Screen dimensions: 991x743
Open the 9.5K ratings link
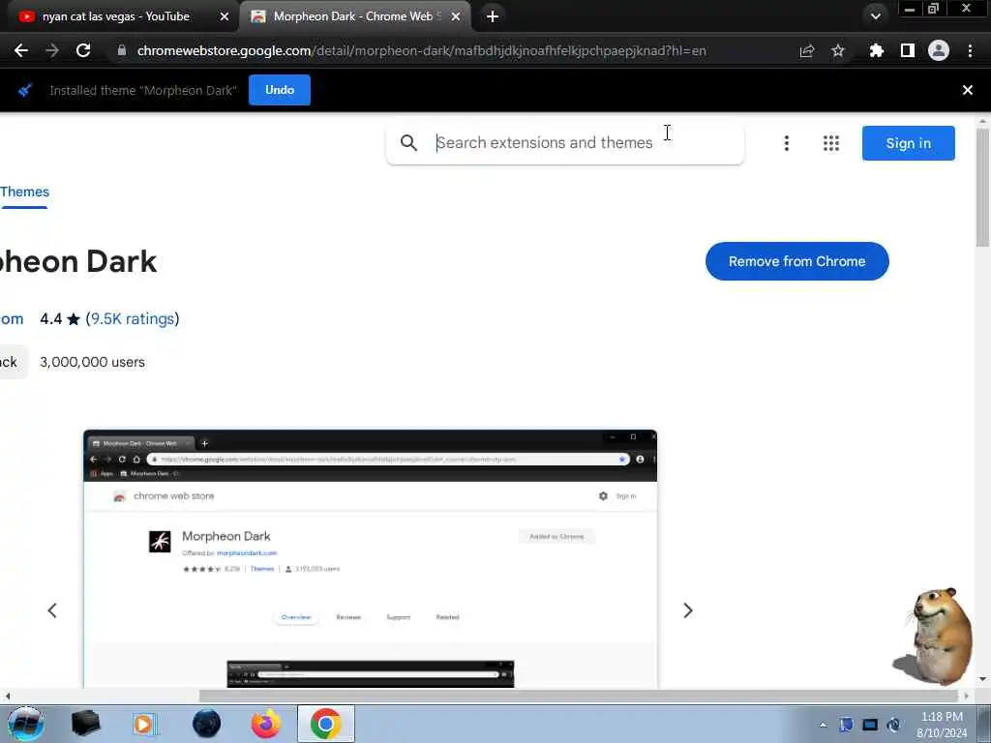click(132, 318)
